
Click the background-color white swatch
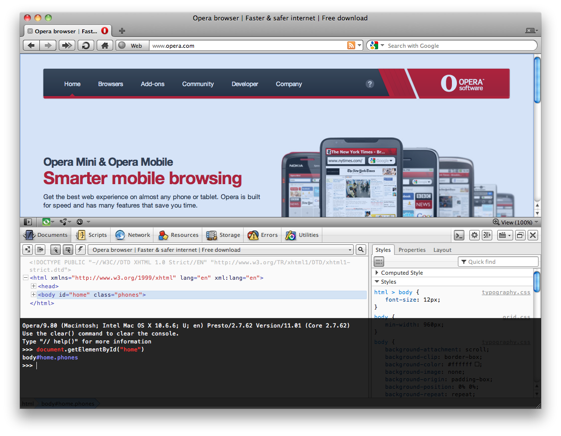tap(477, 364)
